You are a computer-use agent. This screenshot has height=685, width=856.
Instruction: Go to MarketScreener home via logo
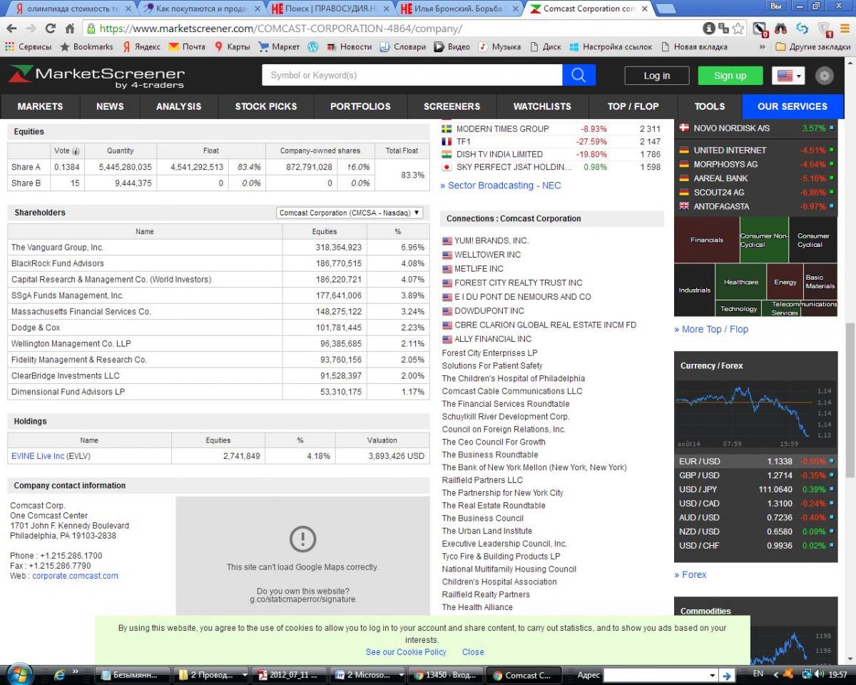point(96,76)
